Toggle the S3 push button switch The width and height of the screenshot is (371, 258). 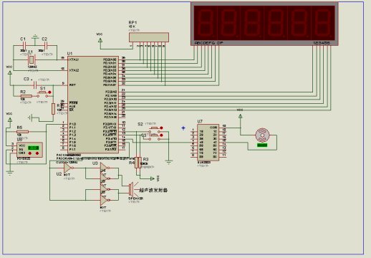point(155,137)
